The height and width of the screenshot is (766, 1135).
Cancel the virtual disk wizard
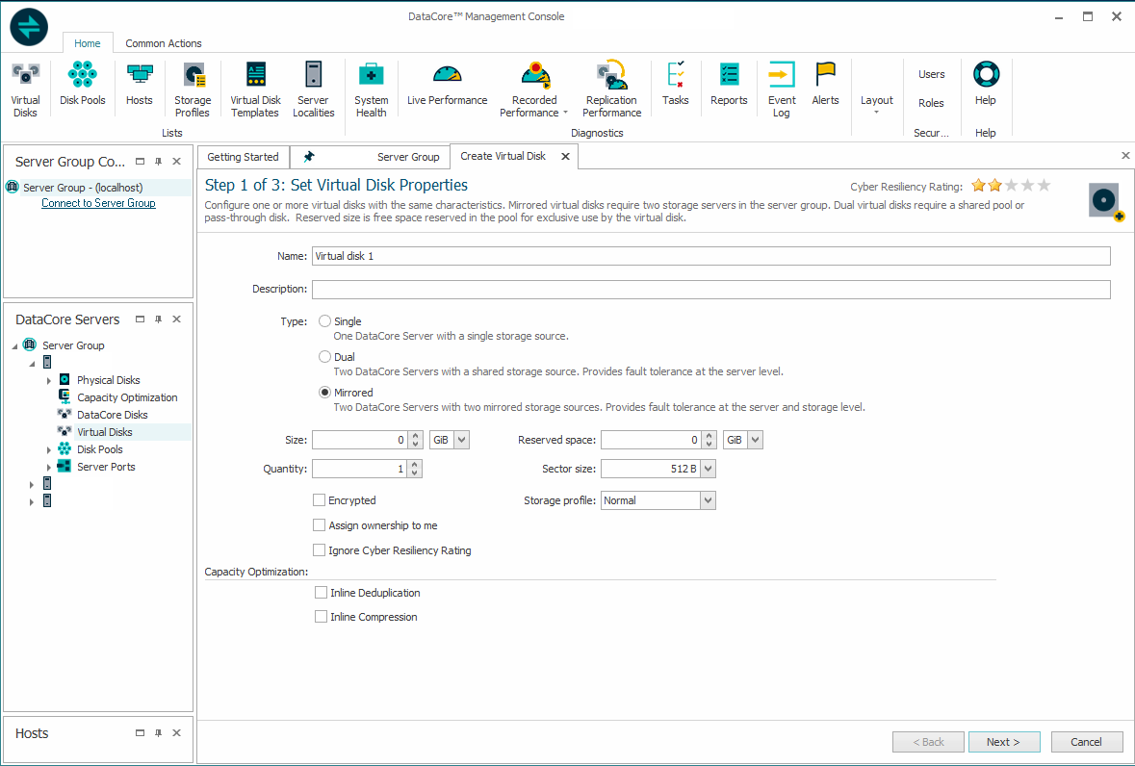pyautogui.click(x=1087, y=742)
